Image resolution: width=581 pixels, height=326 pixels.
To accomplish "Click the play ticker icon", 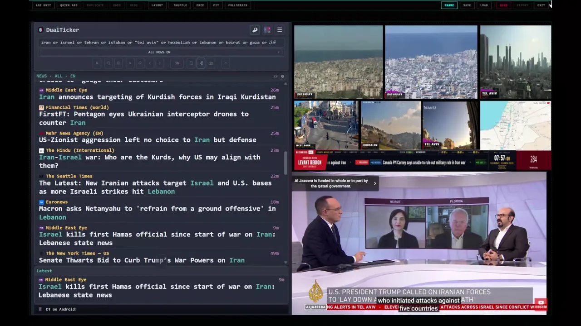I will pos(130,63).
